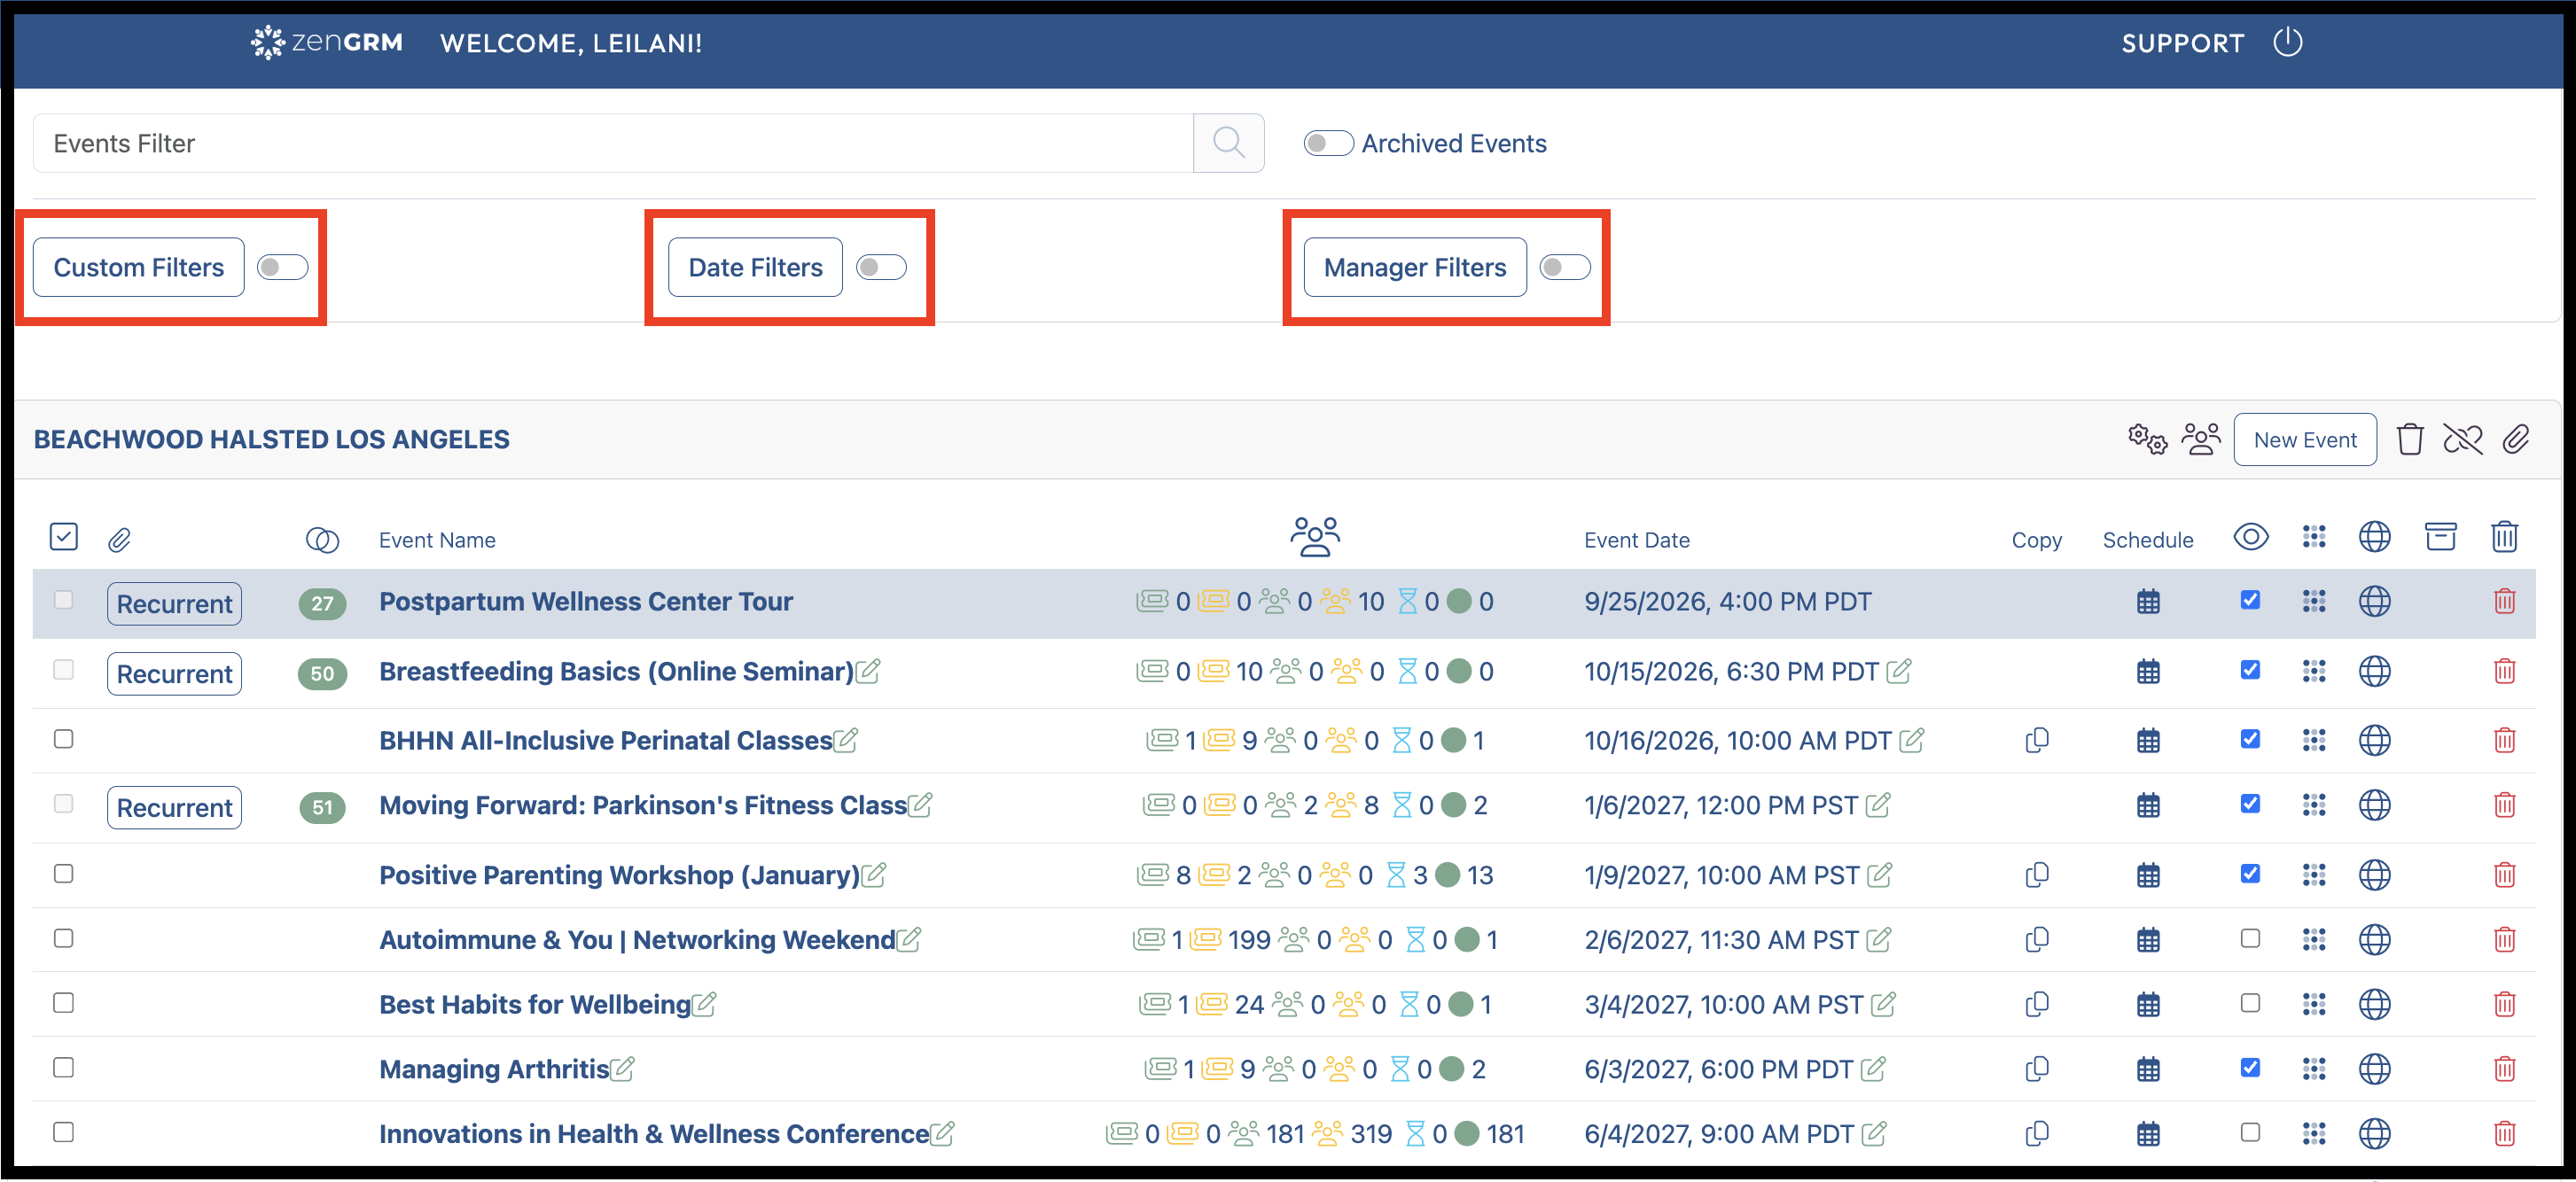Check the select-all checkbox in table header
2576x1182 pixels.
click(64, 537)
